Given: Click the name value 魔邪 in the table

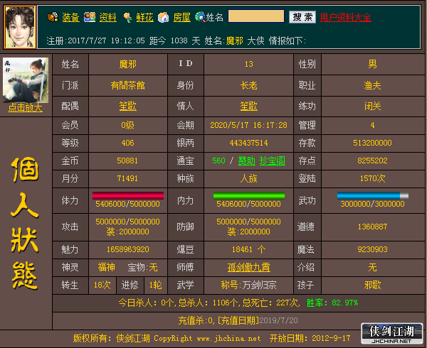Looking at the screenshot, I should tap(127, 64).
